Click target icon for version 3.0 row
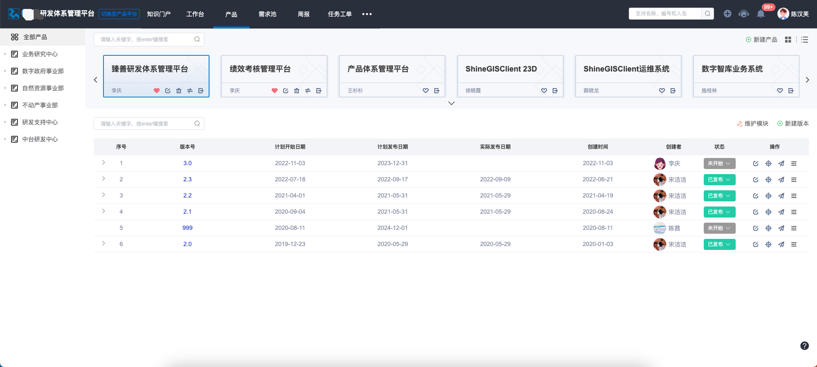Image resolution: width=817 pixels, height=367 pixels. coord(768,163)
